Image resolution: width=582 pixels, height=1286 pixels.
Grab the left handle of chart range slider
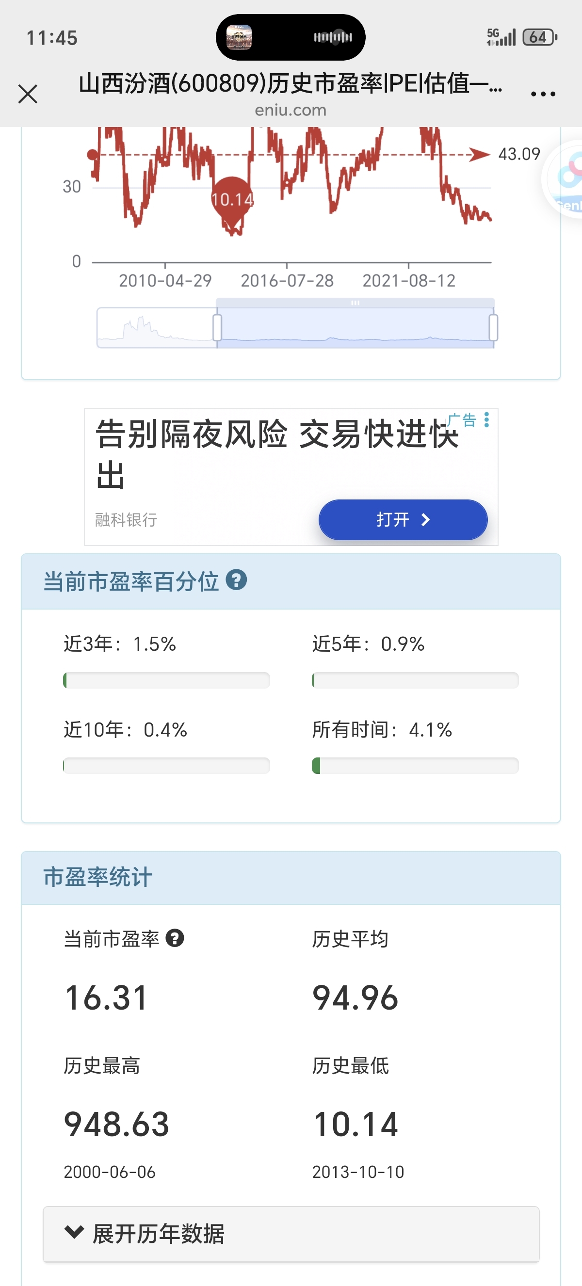click(217, 327)
